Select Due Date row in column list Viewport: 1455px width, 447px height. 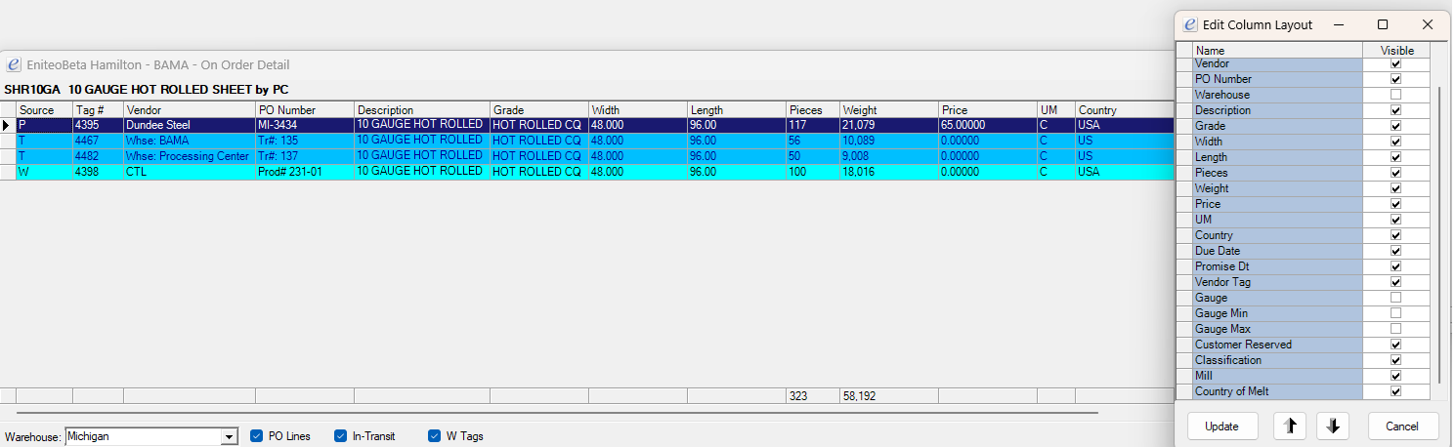(x=1278, y=251)
